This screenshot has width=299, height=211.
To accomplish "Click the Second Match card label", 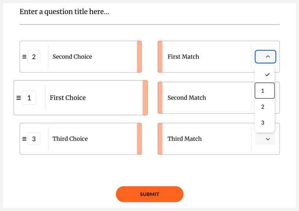I will pyautogui.click(x=186, y=98).
